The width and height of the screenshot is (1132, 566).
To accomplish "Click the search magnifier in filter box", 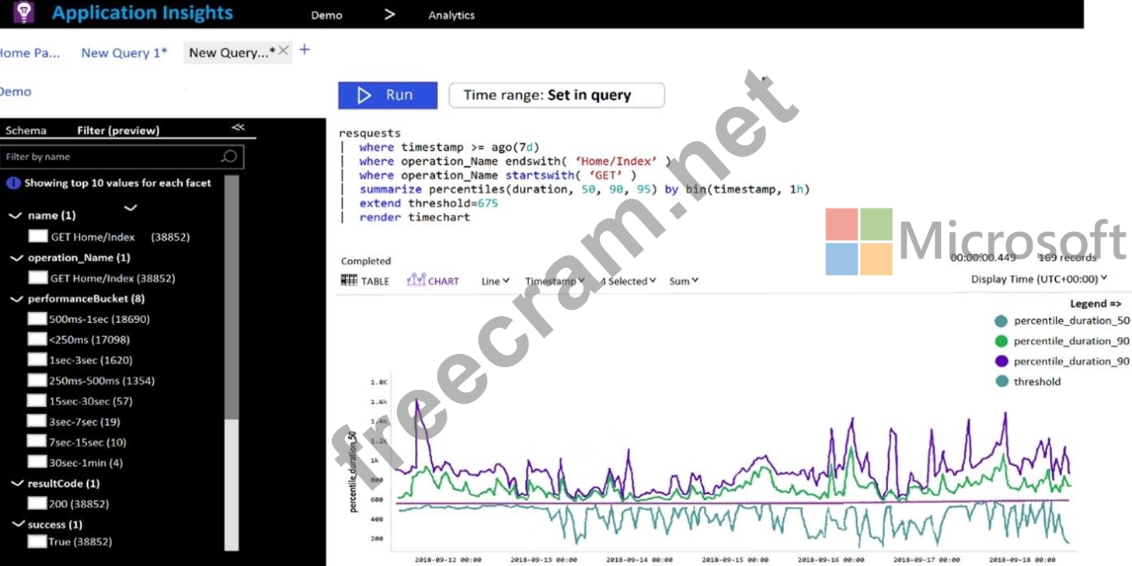I will (228, 157).
